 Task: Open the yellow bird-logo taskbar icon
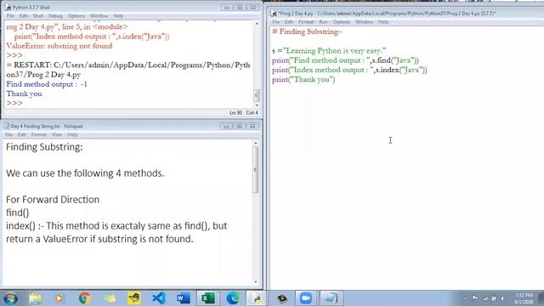[134, 298]
